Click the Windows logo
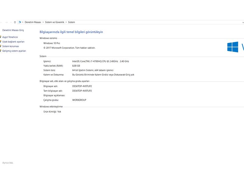This screenshot has width=244, height=183. [233, 47]
